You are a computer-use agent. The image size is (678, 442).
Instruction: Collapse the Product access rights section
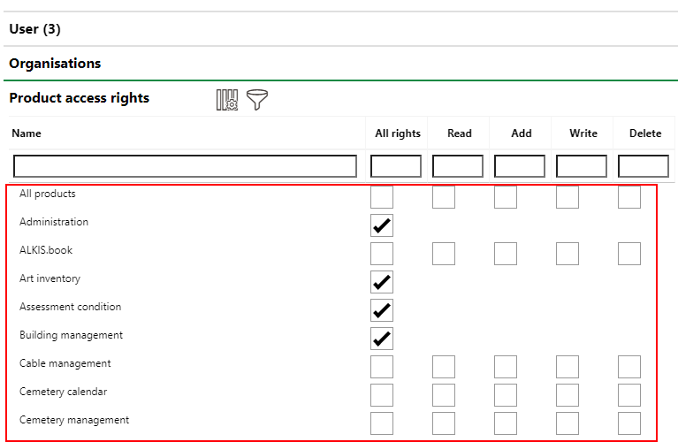[80, 98]
